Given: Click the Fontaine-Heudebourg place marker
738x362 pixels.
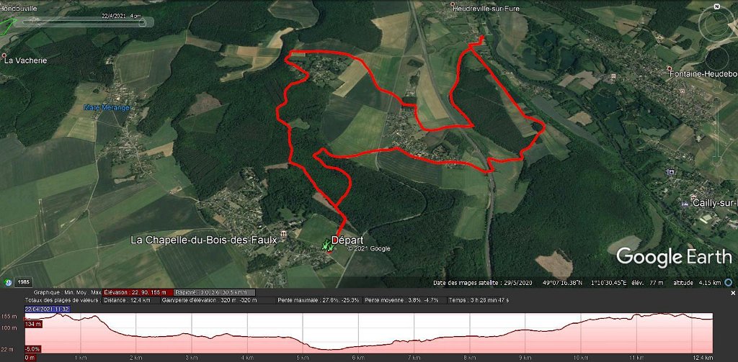Looking at the screenshot, I should pos(670,68).
